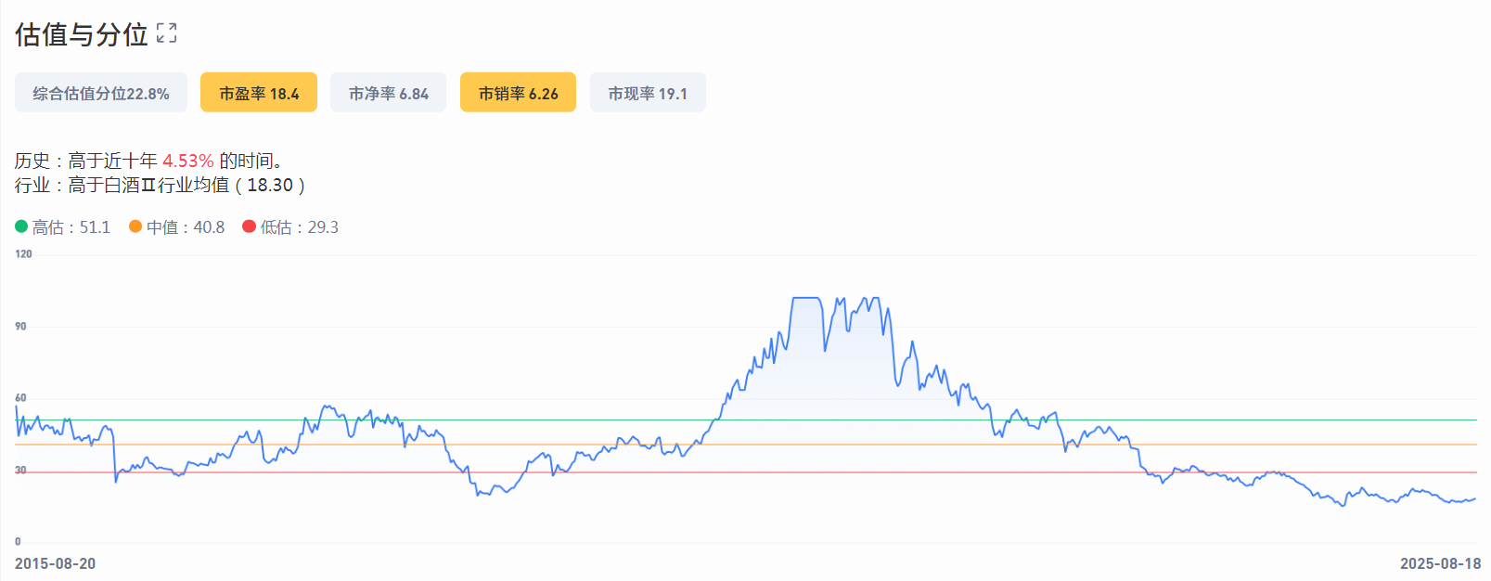This screenshot has height=581, width=1491.
Task: Click the 120 label on the y-axis
Action: pyautogui.click(x=23, y=253)
